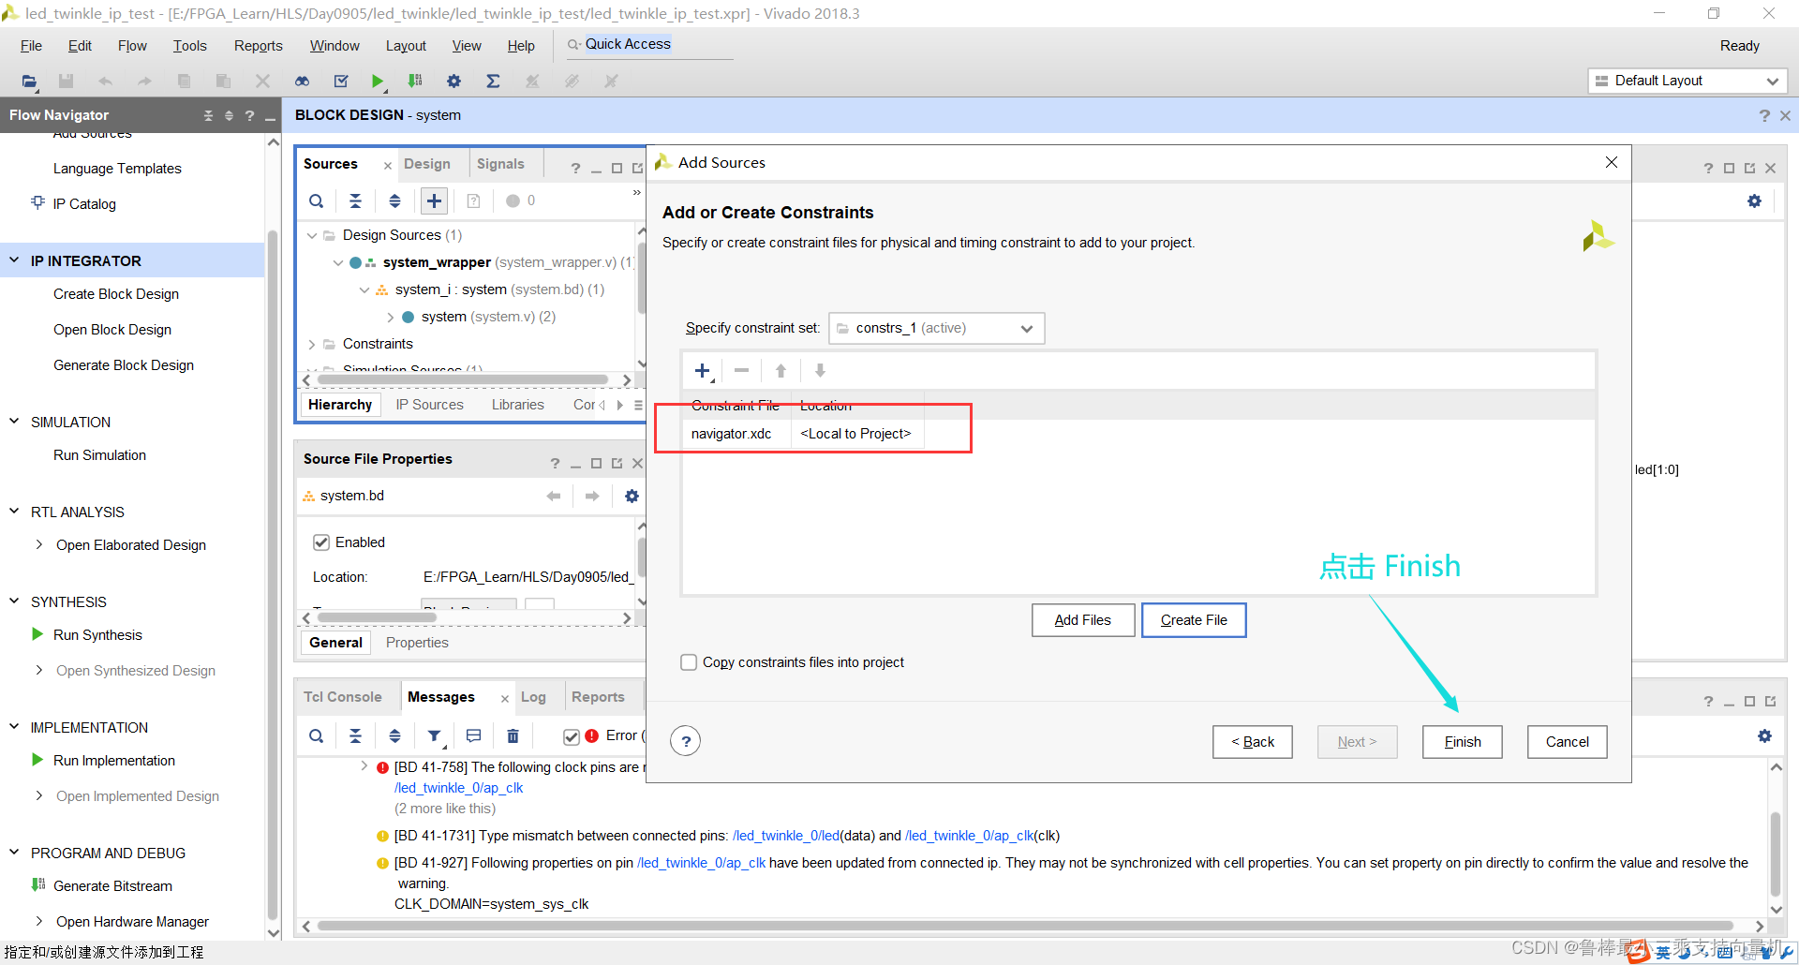This screenshot has width=1799, height=965.
Task: Switch to IP Sources tab
Action: (429, 405)
